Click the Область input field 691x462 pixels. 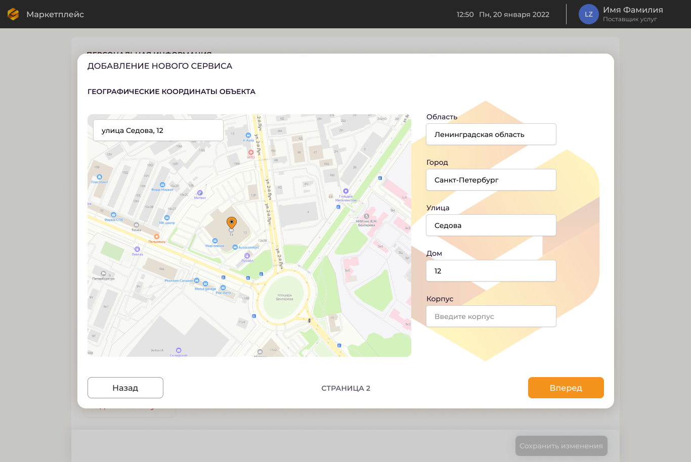[491, 134]
